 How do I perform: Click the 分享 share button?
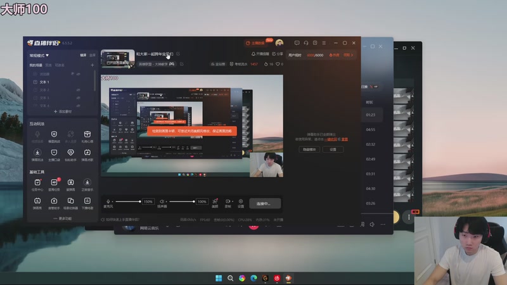pyautogui.click(x=278, y=54)
